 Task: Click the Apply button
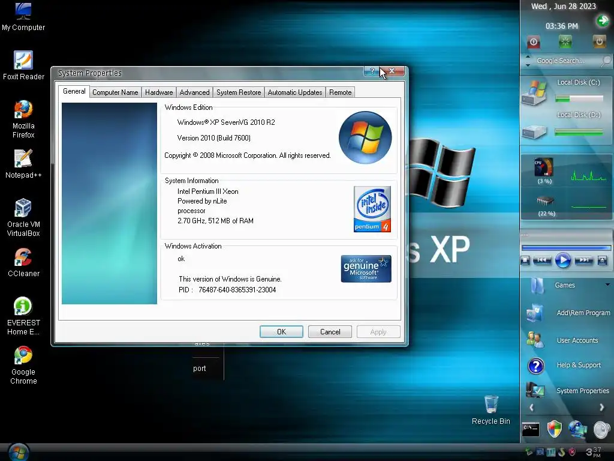pos(378,331)
